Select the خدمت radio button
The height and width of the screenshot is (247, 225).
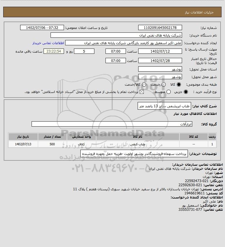point(164,84)
